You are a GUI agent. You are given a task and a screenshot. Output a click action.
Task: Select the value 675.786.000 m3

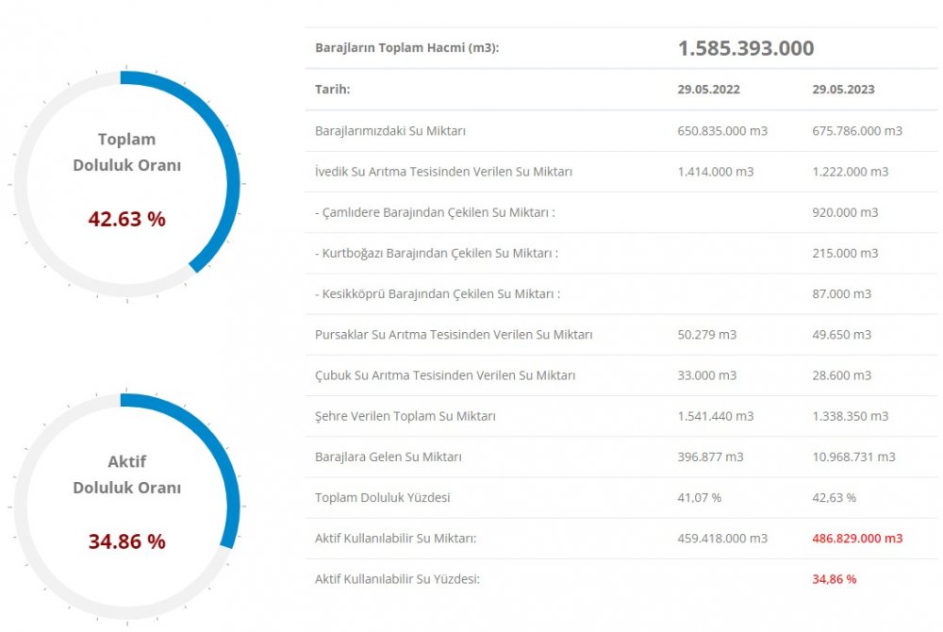tap(857, 130)
